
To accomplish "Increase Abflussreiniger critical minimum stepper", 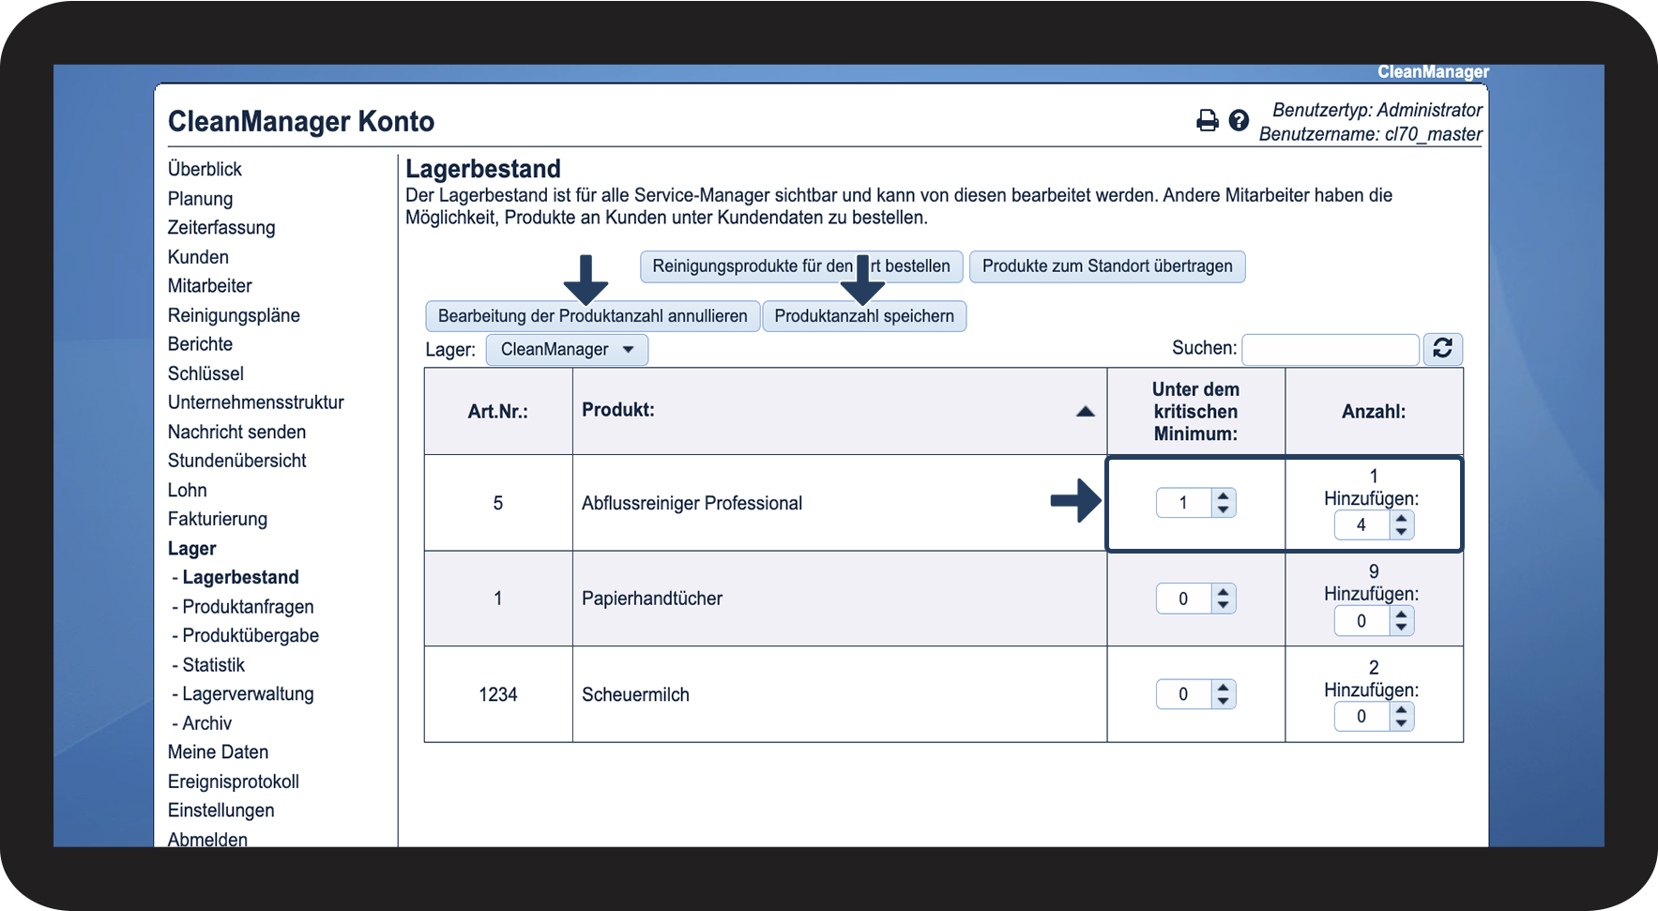I will click(1223, 496).
